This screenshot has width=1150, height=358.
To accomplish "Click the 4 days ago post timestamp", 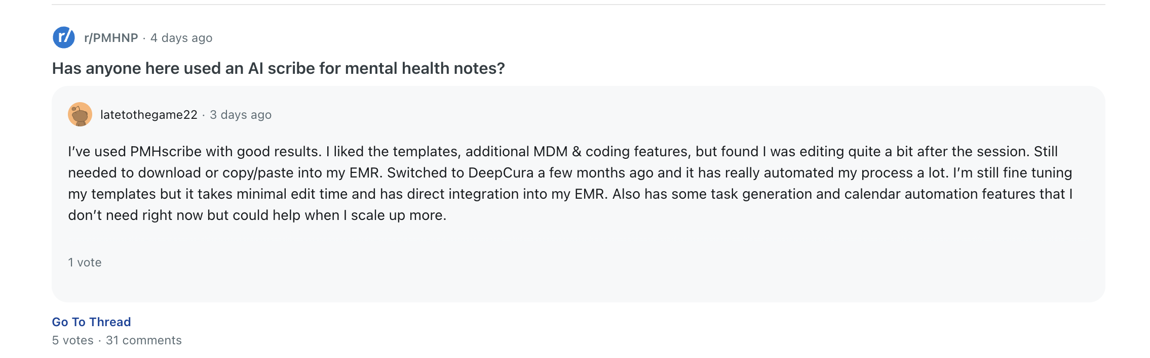I will tap(181, 37).
